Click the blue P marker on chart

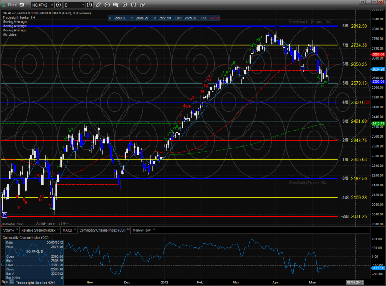coord(4,215)
